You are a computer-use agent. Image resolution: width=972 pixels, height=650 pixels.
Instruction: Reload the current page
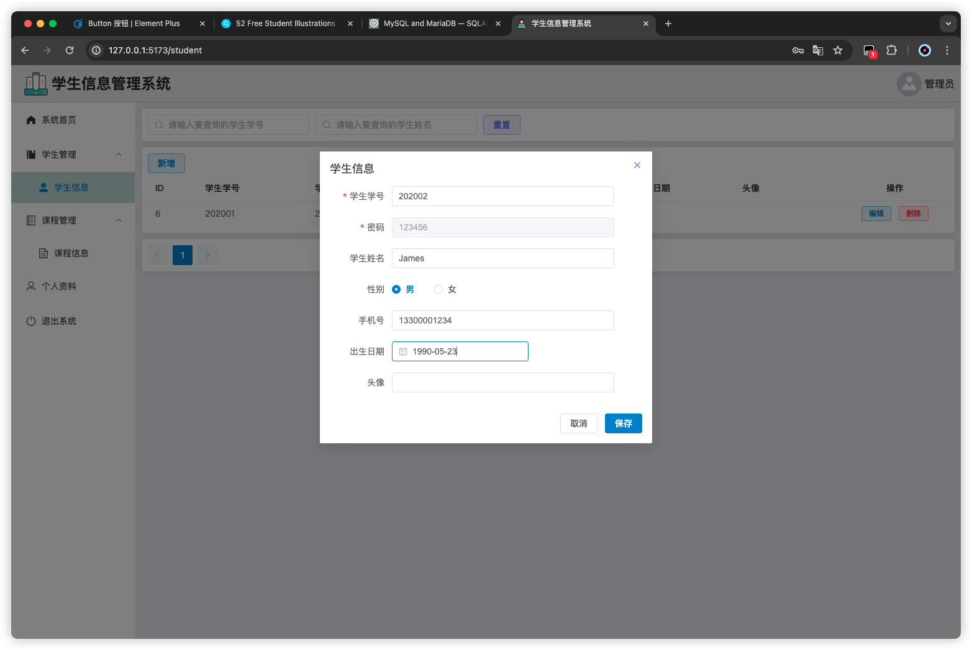70,50
